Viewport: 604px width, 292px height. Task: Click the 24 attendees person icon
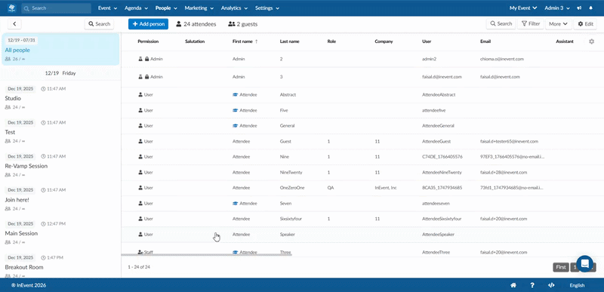tap(179, 24)
